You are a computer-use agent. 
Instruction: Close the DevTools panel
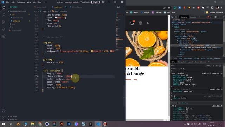click(223, 17)
